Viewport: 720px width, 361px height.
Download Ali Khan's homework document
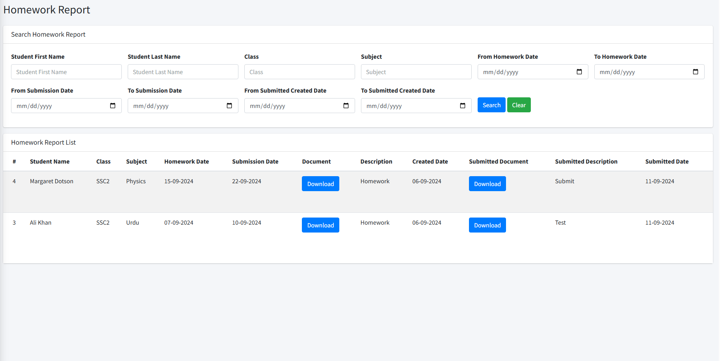[320, 225]
